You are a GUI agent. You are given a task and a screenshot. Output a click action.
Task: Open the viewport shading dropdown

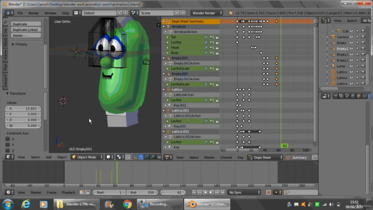(110, 157)
